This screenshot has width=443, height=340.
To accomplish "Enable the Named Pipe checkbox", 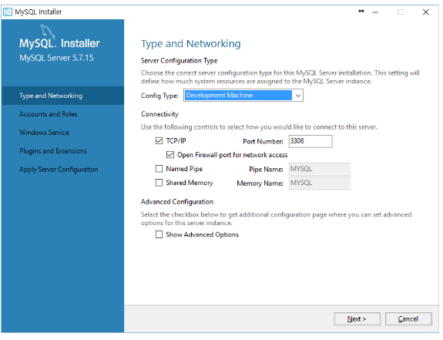I will 159,169.
